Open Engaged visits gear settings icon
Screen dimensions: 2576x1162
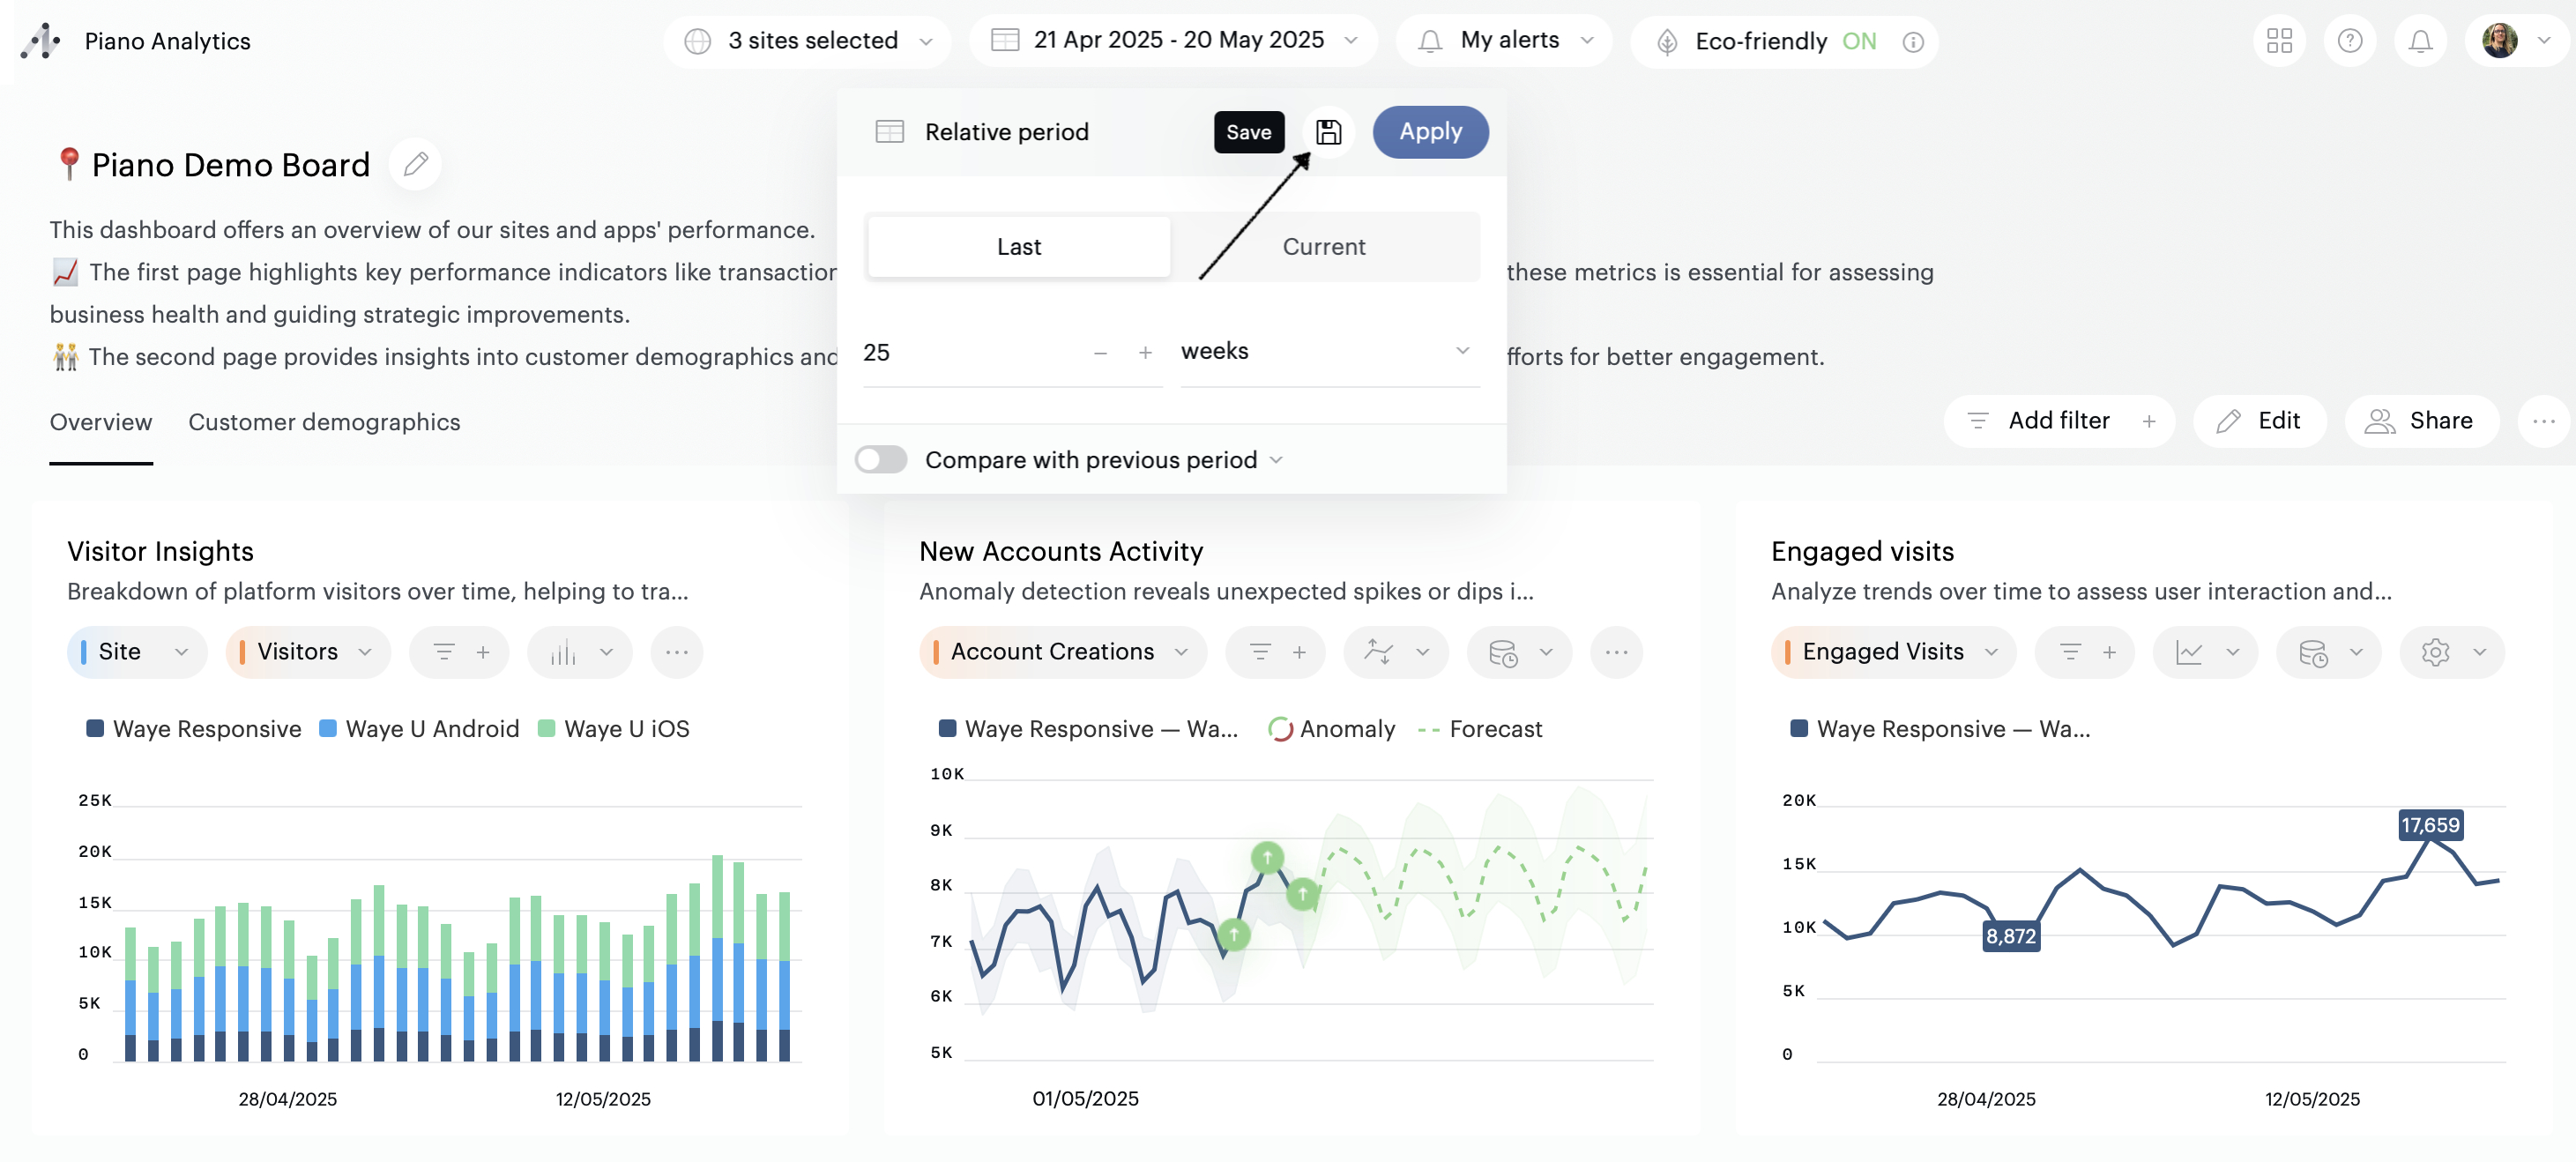click(x=2435, y=652)
